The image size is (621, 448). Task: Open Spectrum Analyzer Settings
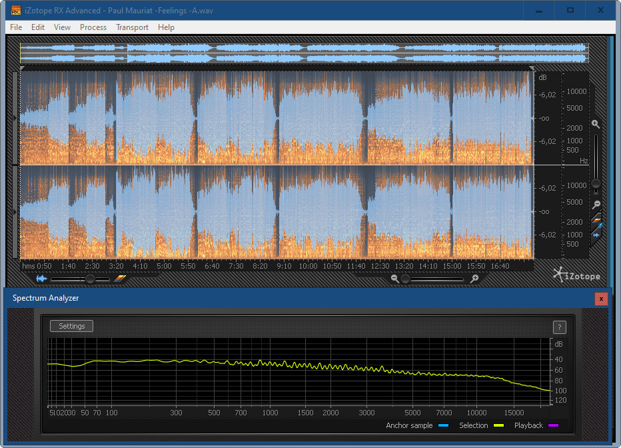[72, 326]
